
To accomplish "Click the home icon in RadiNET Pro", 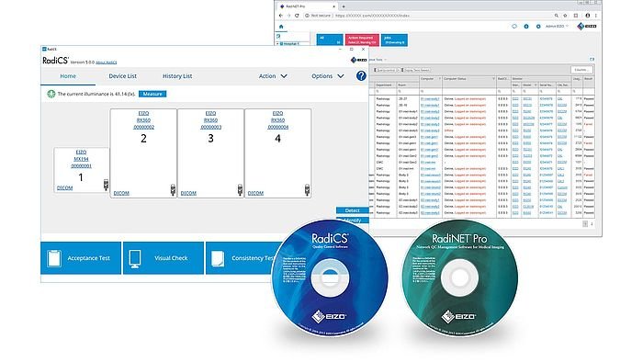I will 281,27.
